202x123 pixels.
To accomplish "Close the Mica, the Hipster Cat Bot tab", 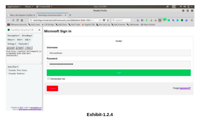I will [x=34, y=15].
